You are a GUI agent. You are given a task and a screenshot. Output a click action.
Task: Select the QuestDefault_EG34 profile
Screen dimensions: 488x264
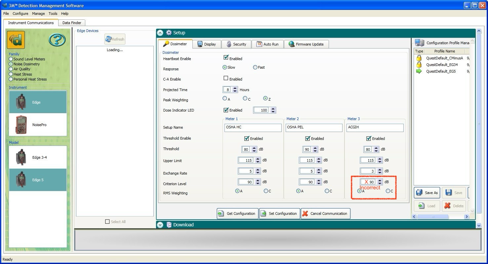[x=442, y=65]
